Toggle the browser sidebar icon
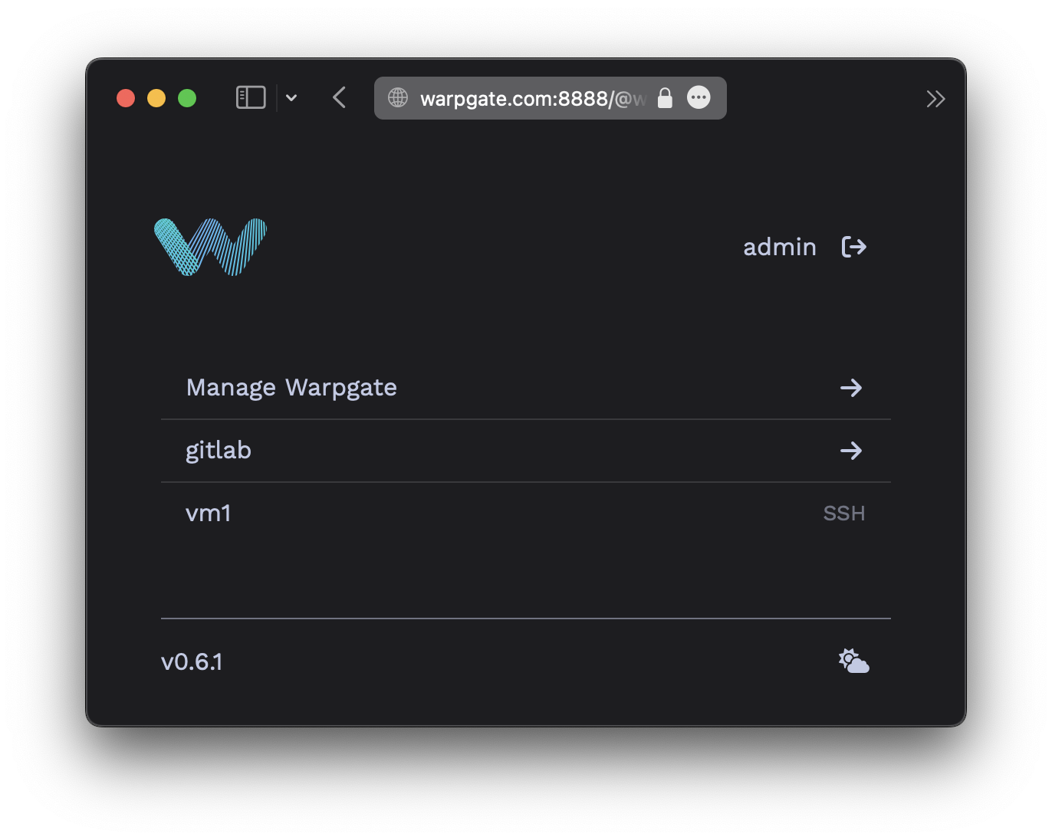Screen dimensions: 1052x840 [251, 97]
